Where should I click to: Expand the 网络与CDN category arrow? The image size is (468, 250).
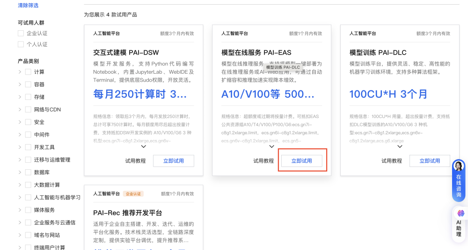coord(20,110)
